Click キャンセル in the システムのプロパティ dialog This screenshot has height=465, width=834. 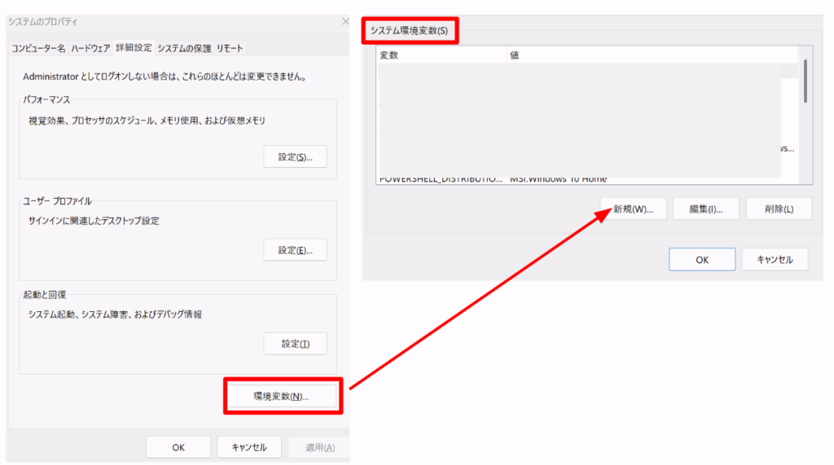[x=249, y=447]
